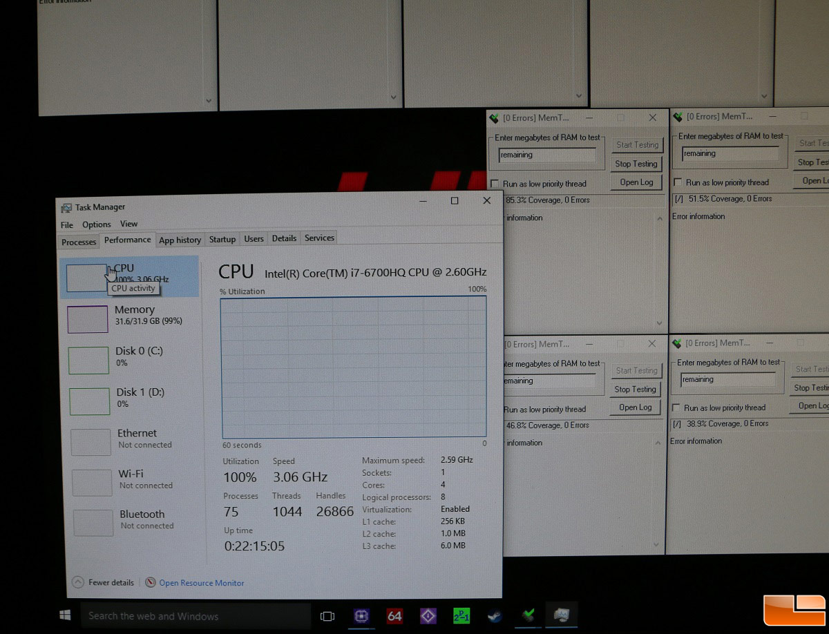Switch to the Details tab
The height and width of the screenshot is (634, 829).
[x=284, y=238]
